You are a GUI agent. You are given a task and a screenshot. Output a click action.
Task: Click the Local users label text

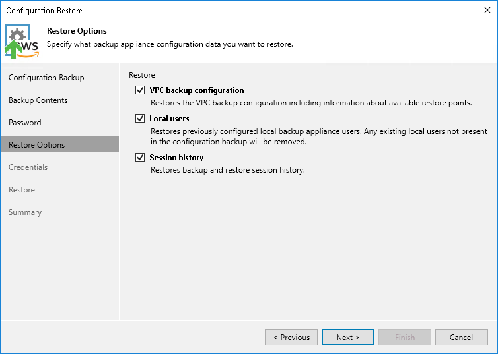click(170, 119)
